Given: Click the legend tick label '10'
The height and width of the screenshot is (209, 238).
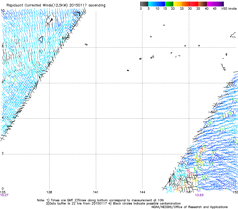Looking at the screenshot, I should pos(157,9).
